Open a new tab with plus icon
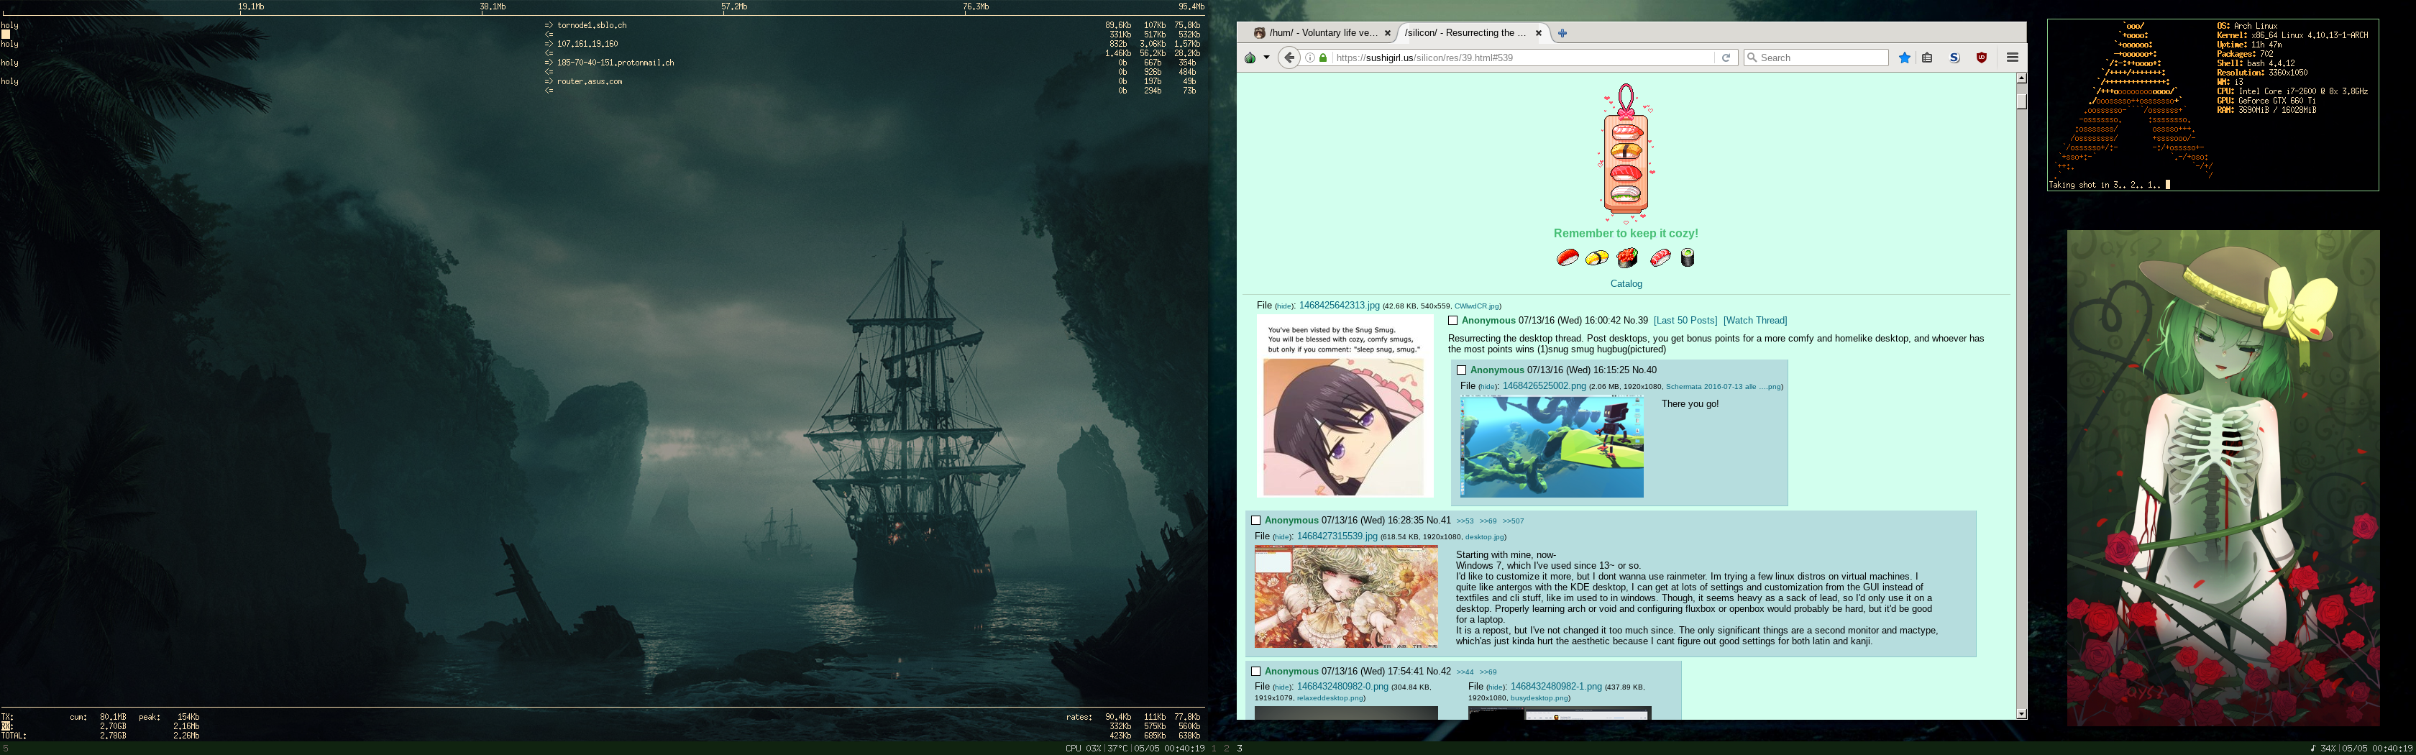2416x755 pixels. click(1562, 33)
